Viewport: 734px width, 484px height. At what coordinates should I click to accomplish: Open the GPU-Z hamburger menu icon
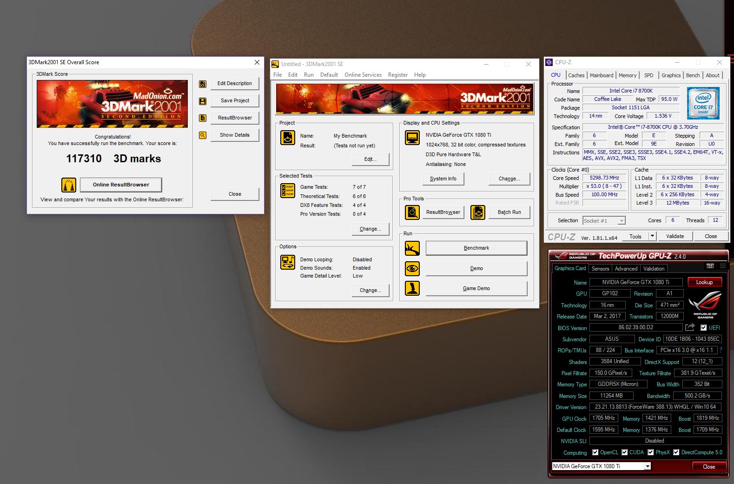pos(723,266)
